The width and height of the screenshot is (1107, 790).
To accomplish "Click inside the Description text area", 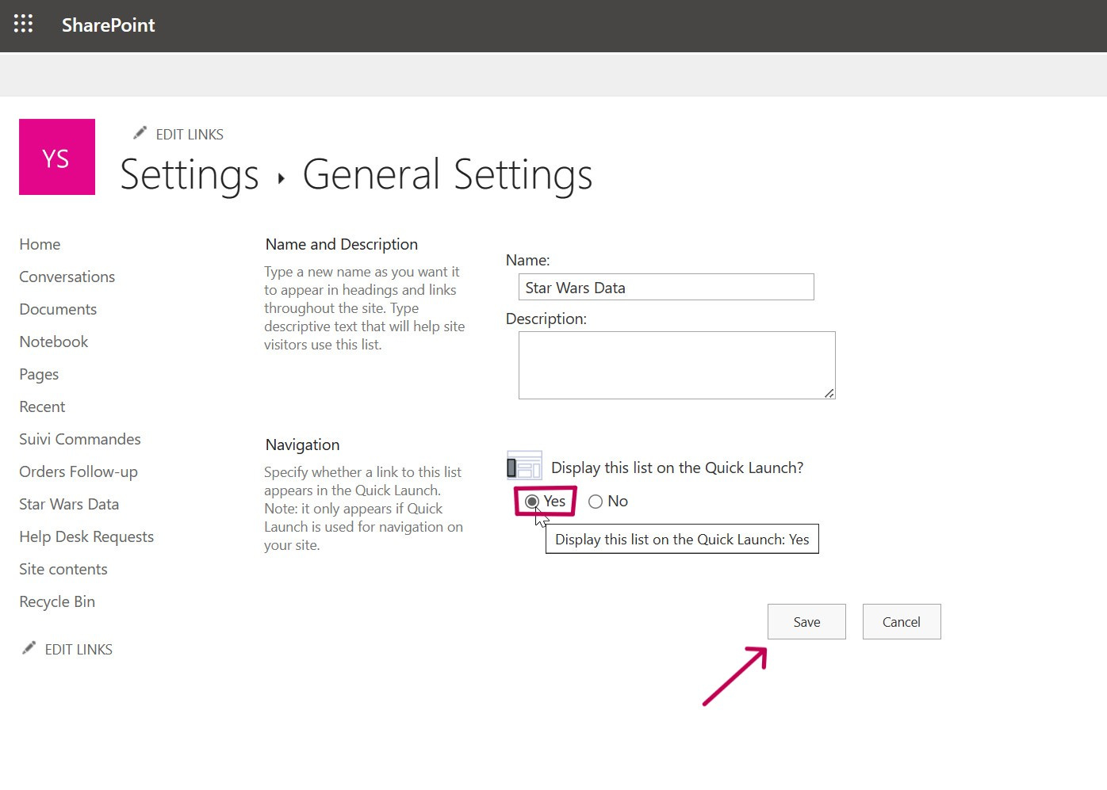I will tap(677, 365).
